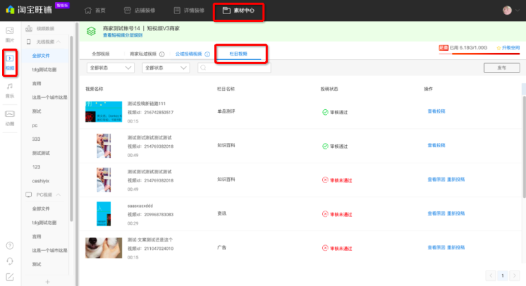Click the 升级空间 upgrade link
The image size is (526, 286).
pyautogui.click(x=508, y=48)
